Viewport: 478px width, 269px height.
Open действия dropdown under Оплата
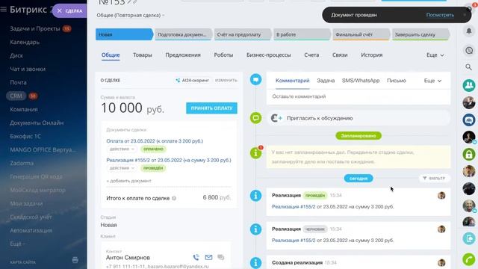coord(122,149)
